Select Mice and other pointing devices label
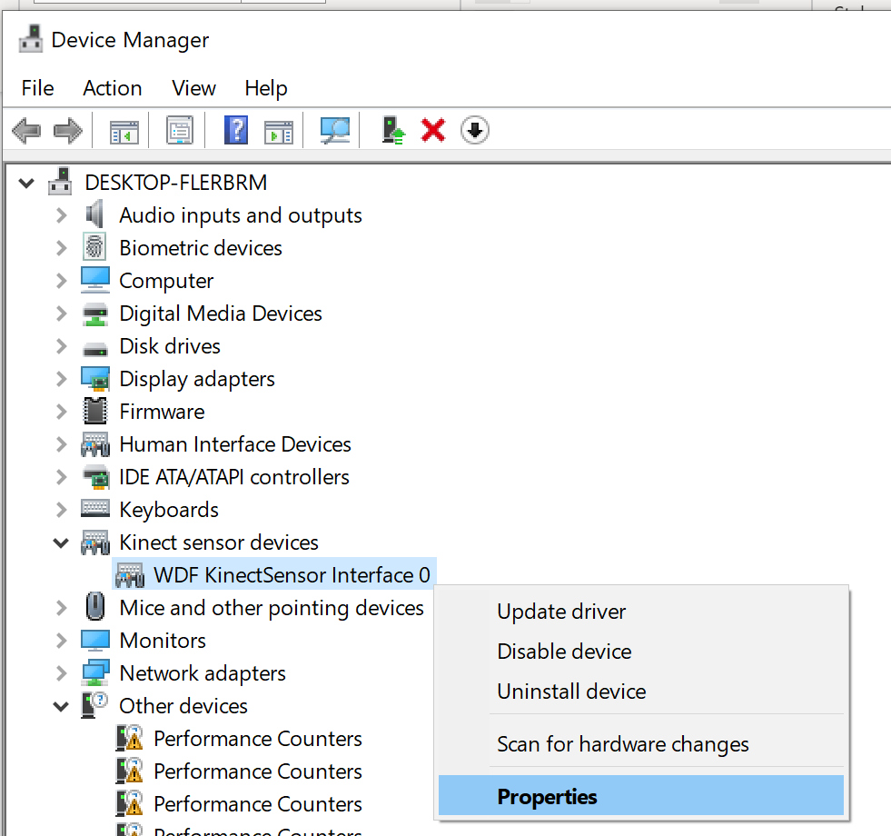This screenshot has width=891, height=836. coord(272,608)
